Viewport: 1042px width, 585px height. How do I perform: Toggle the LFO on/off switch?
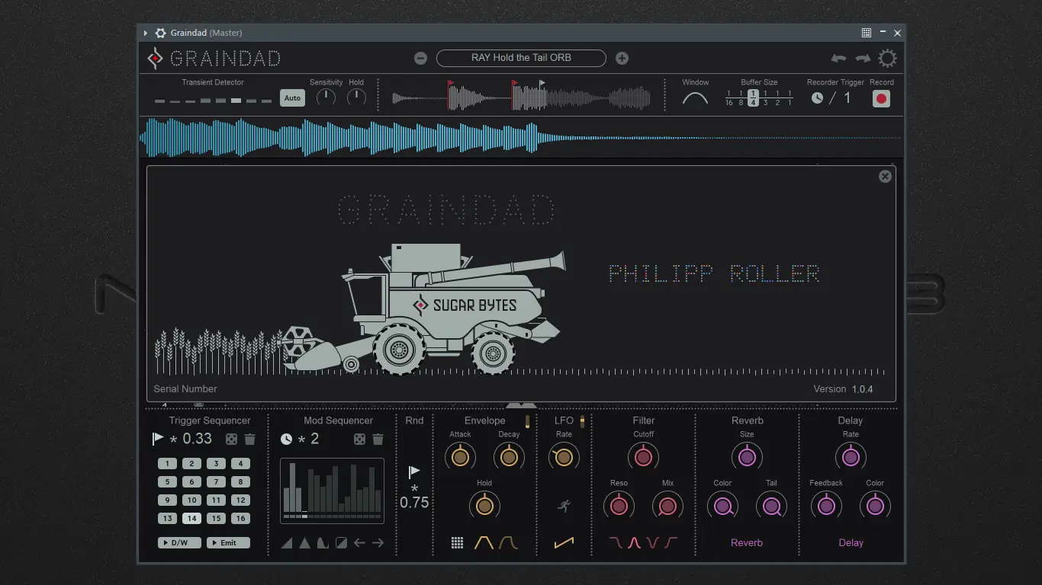[x=582, y=421]
